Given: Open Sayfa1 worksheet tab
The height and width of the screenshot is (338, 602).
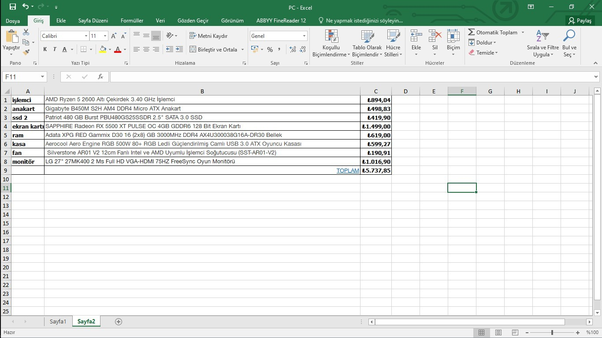Looking at the screenshot, I should coord(58,322).
